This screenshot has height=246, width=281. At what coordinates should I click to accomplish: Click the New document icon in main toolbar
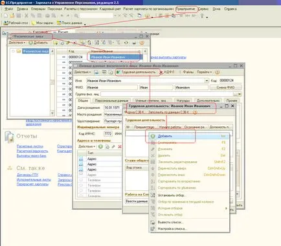click(6, 16)
